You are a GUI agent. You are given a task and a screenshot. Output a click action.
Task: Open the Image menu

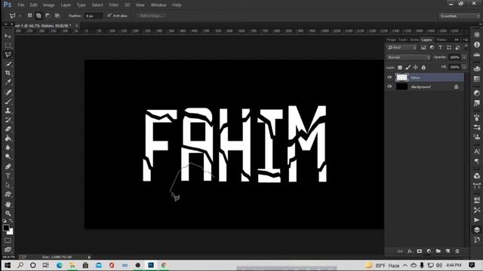coord(48,5)
